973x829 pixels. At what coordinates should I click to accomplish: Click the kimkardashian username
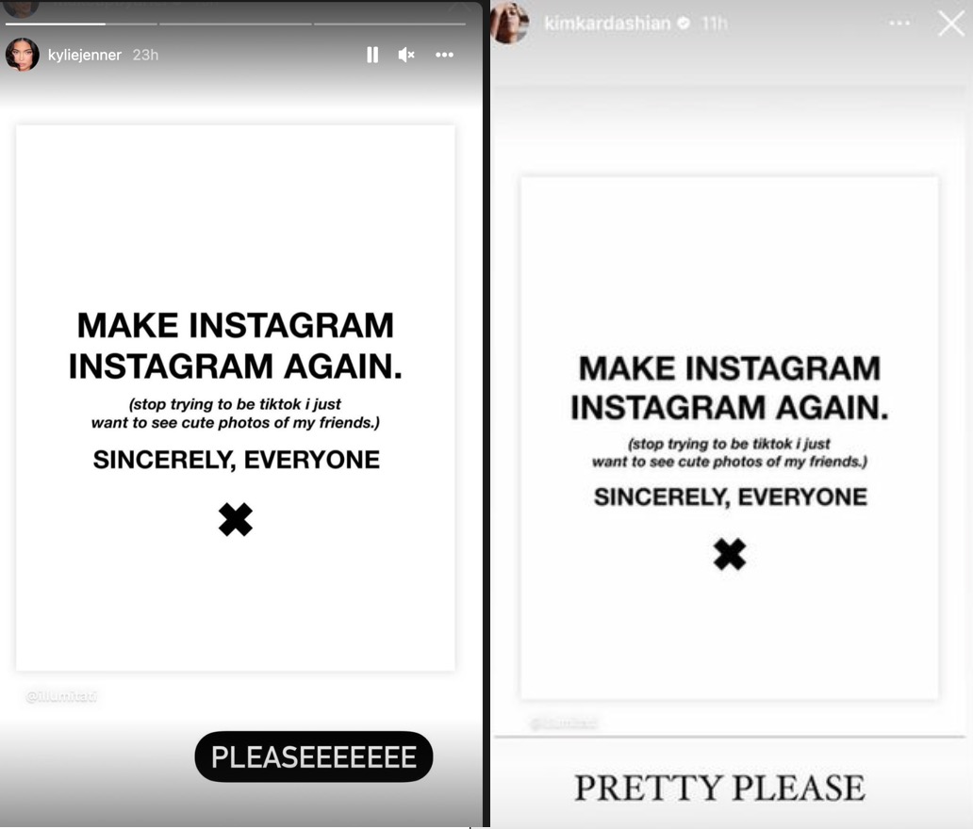point(607,24)
